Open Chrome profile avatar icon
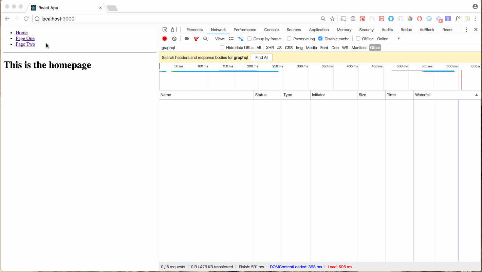This screenshot has height=272, width=482. tap(475, 6)
